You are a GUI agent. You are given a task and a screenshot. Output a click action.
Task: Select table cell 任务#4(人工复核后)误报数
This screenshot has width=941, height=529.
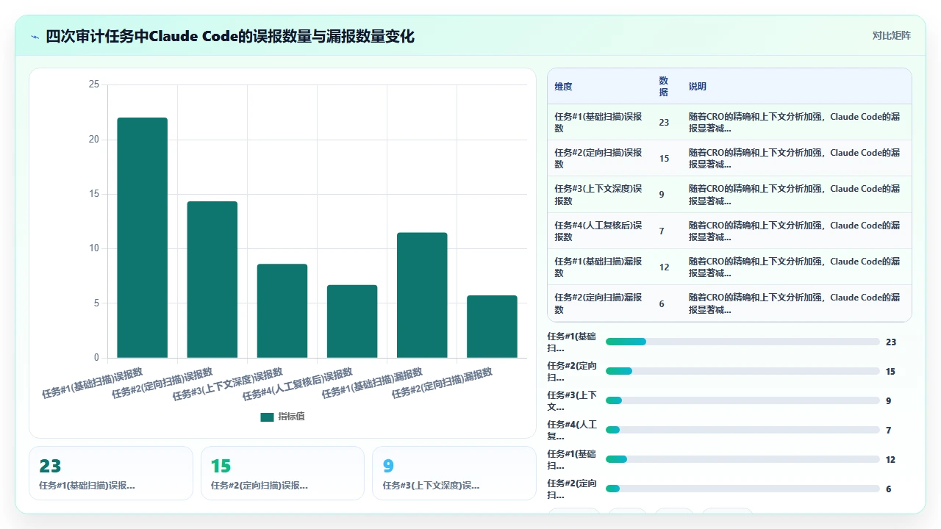point(598,231)
